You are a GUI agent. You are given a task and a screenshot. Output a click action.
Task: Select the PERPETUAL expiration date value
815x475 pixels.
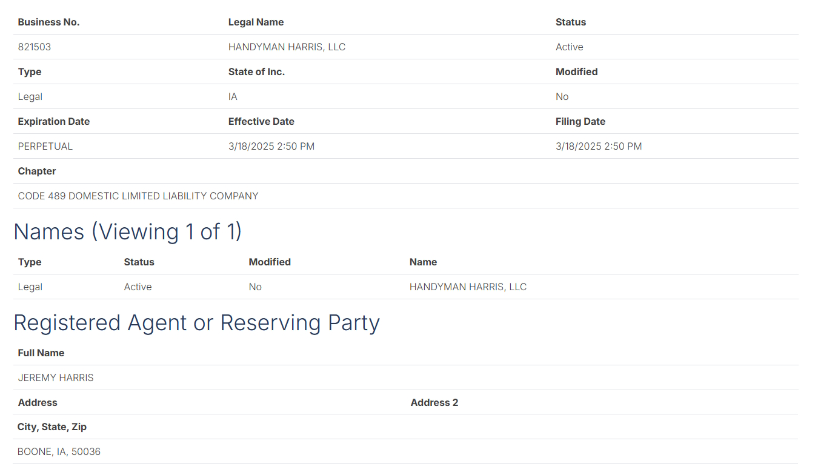tap(45, 146)
